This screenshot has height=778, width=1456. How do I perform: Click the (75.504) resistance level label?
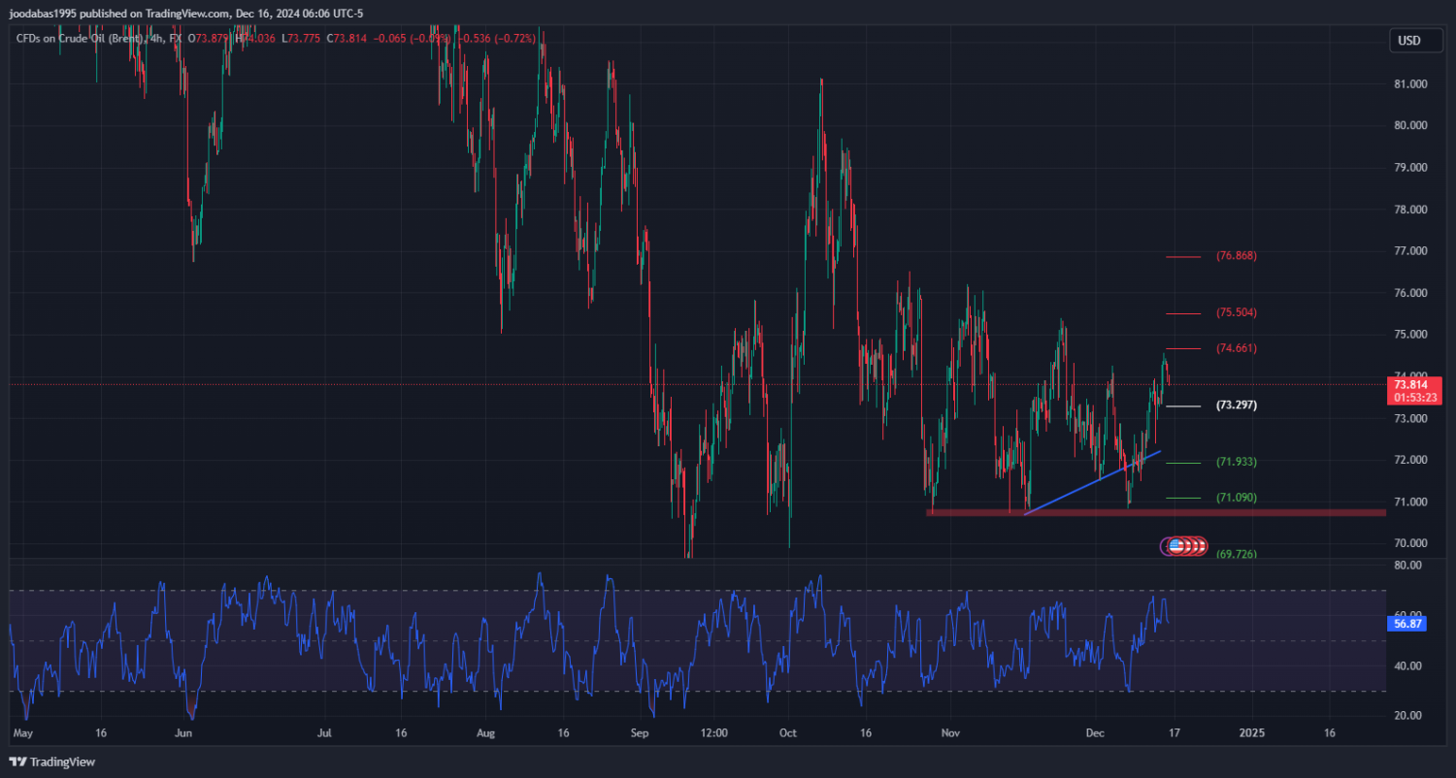[x=1237, y=313]
